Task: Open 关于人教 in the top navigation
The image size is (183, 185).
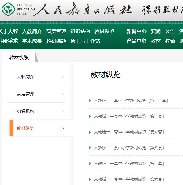Action: tap(9, 31)
